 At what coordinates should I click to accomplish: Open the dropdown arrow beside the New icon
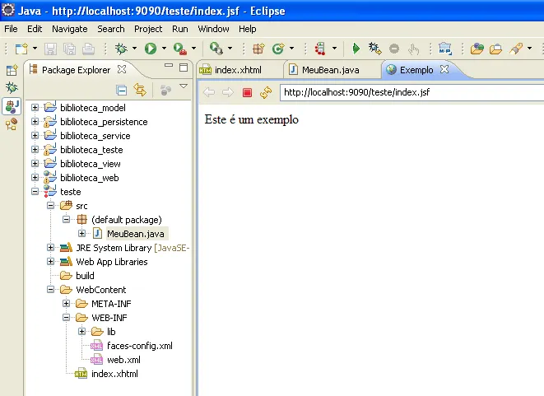(x=35, y=49)
